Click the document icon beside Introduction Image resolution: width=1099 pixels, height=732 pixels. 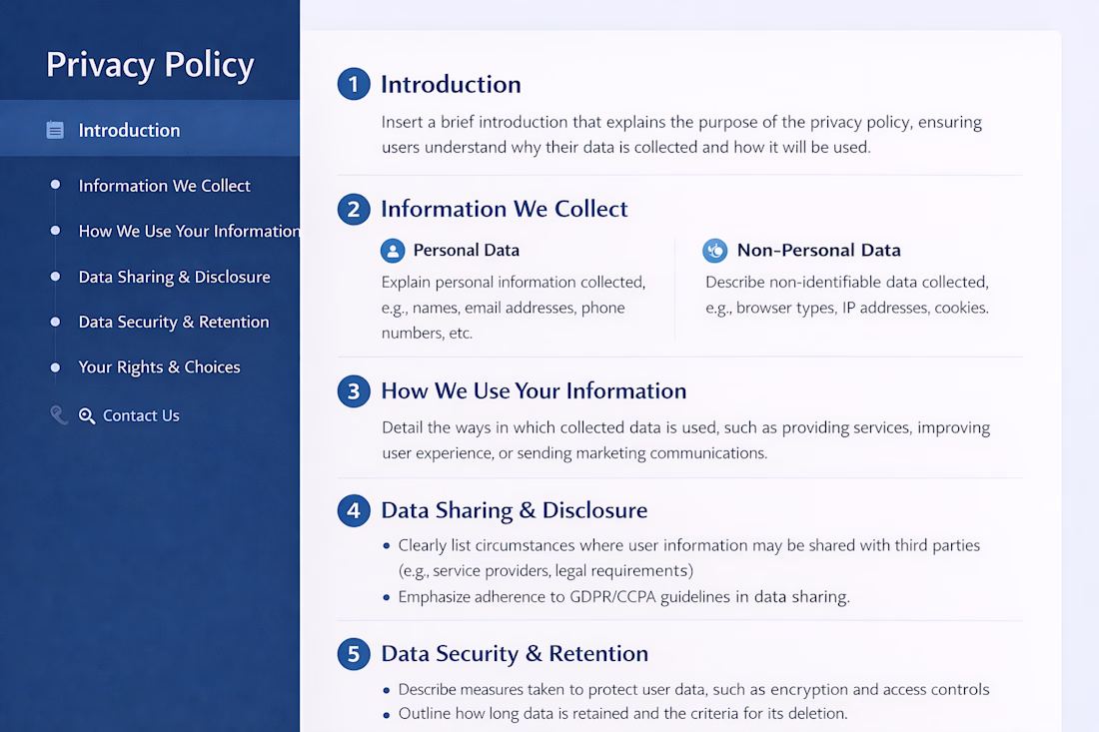55,130
